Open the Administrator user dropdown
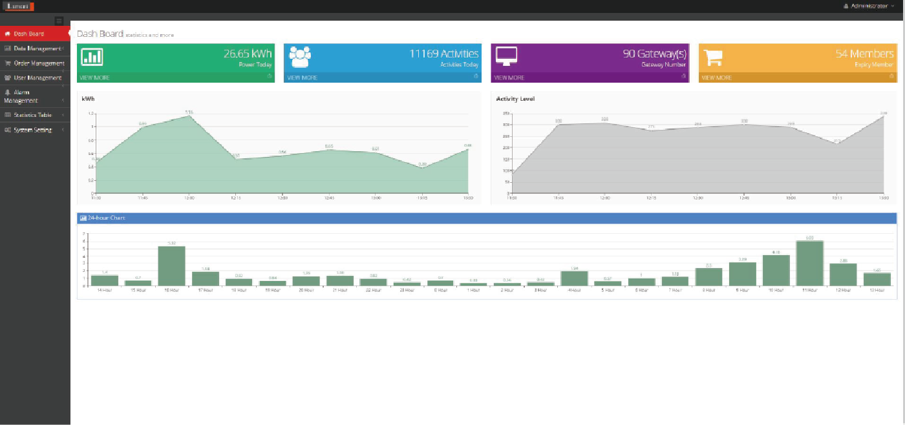This screenshot has height=425, width=905. tap(869, 6)
